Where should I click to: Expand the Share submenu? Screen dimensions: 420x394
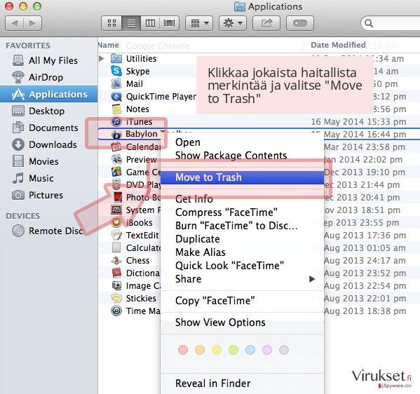click(x=242, y=279)
